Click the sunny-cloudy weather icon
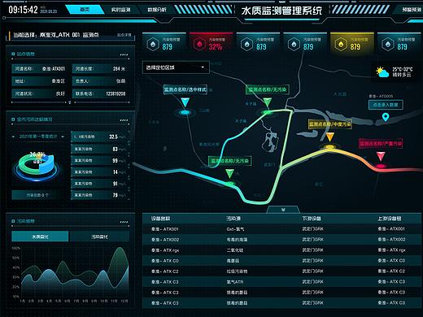This screenshot has height=317, width=423. [x=382, y=72]
